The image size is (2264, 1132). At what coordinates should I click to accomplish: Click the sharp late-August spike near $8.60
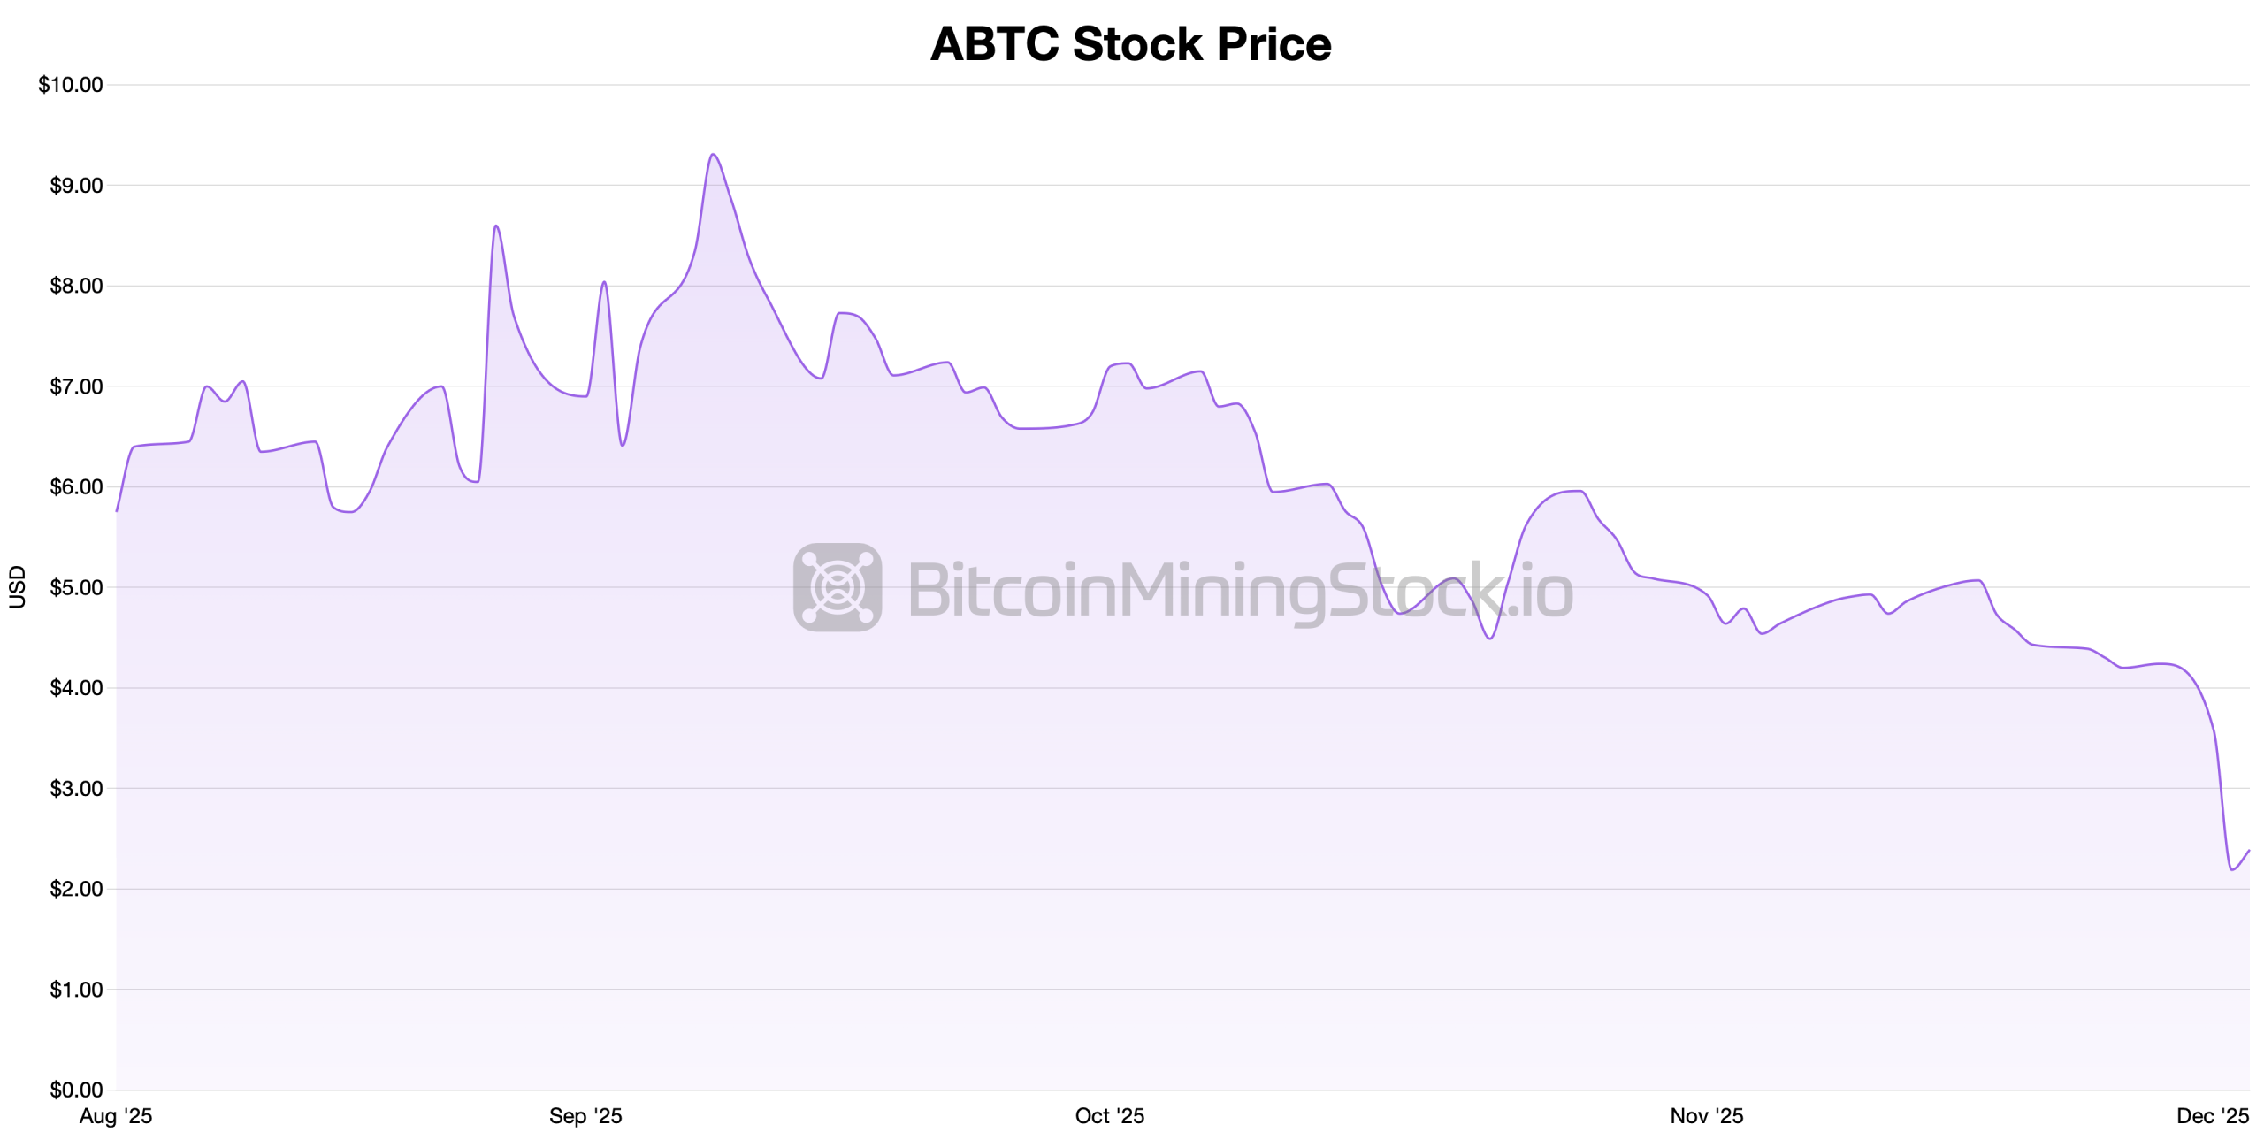click(x=496, y=226)
